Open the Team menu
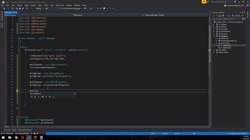This screenshot has height=140, width=250. pos(40,5)
